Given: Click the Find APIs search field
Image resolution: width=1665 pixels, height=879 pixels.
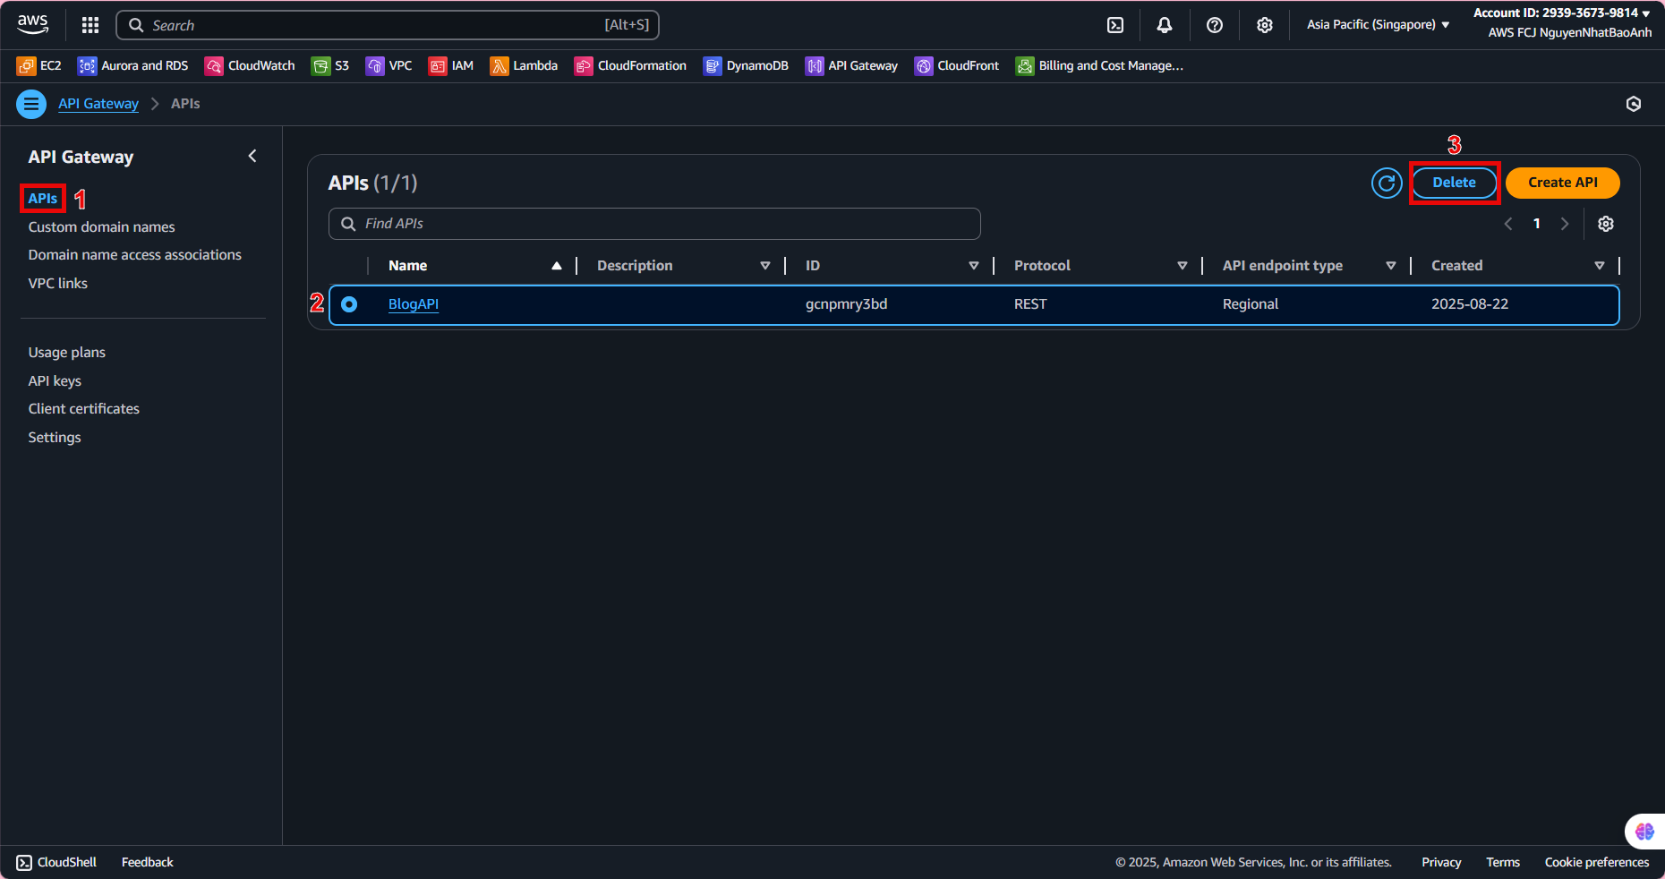Looking at the screenshot, I should [654, 224].
